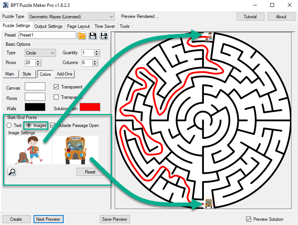Viewport: 298px width, 225px height.
Task: Click the magnifier icon under Image Settings
Action: (11, 172)
